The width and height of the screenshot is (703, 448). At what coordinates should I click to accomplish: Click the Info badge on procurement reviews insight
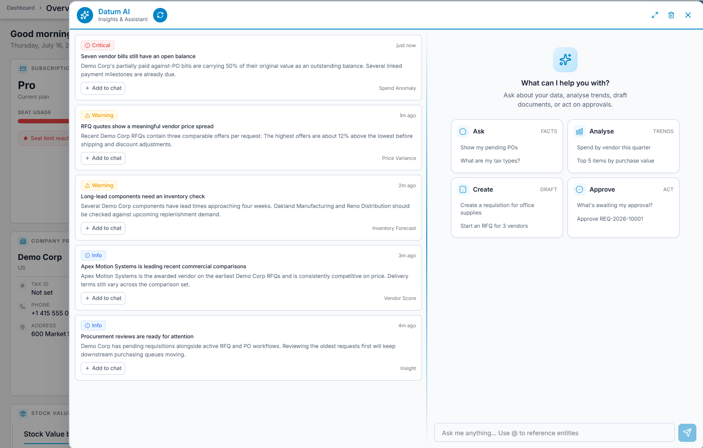coord(93,326)
